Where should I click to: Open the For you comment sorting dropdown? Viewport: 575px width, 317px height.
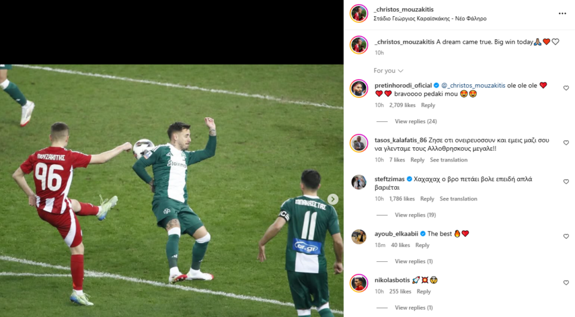[388, 71]
